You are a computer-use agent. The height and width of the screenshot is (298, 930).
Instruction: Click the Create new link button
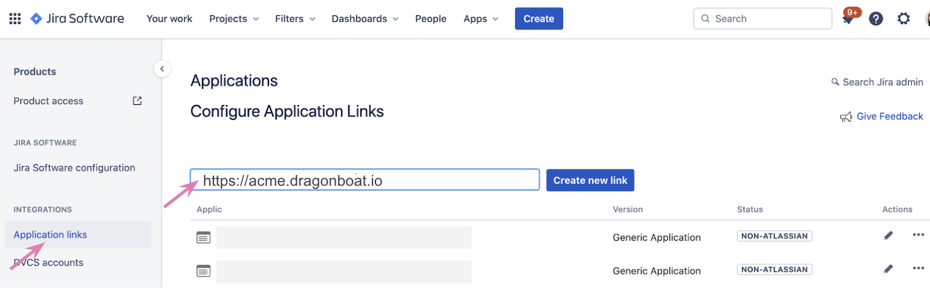point(590,180)
